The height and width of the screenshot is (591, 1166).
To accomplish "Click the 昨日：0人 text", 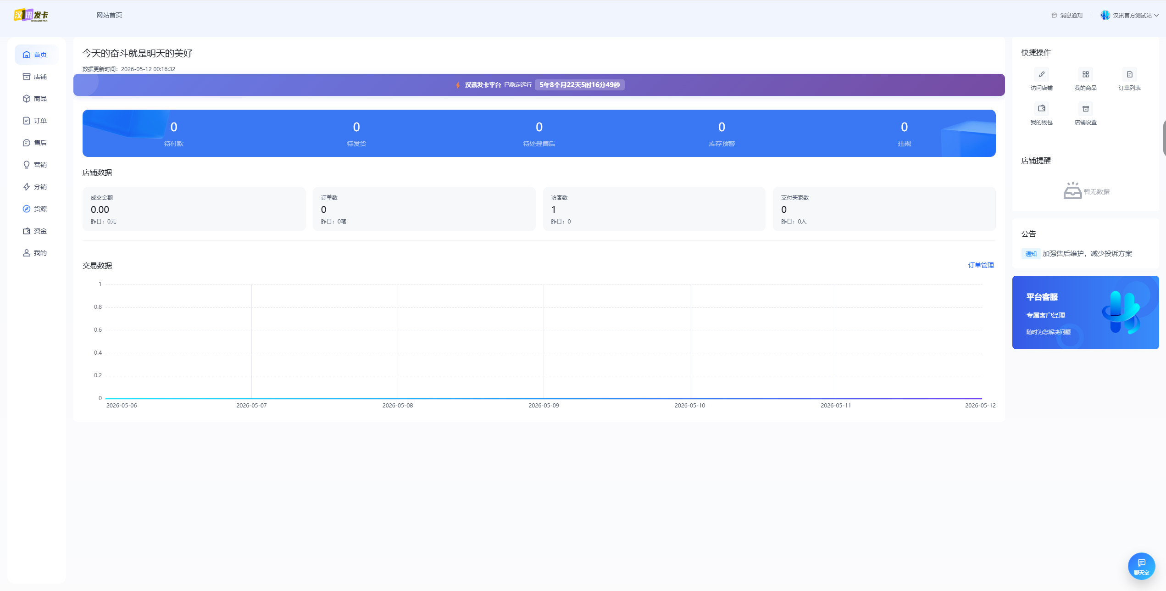I will point(794,222).
